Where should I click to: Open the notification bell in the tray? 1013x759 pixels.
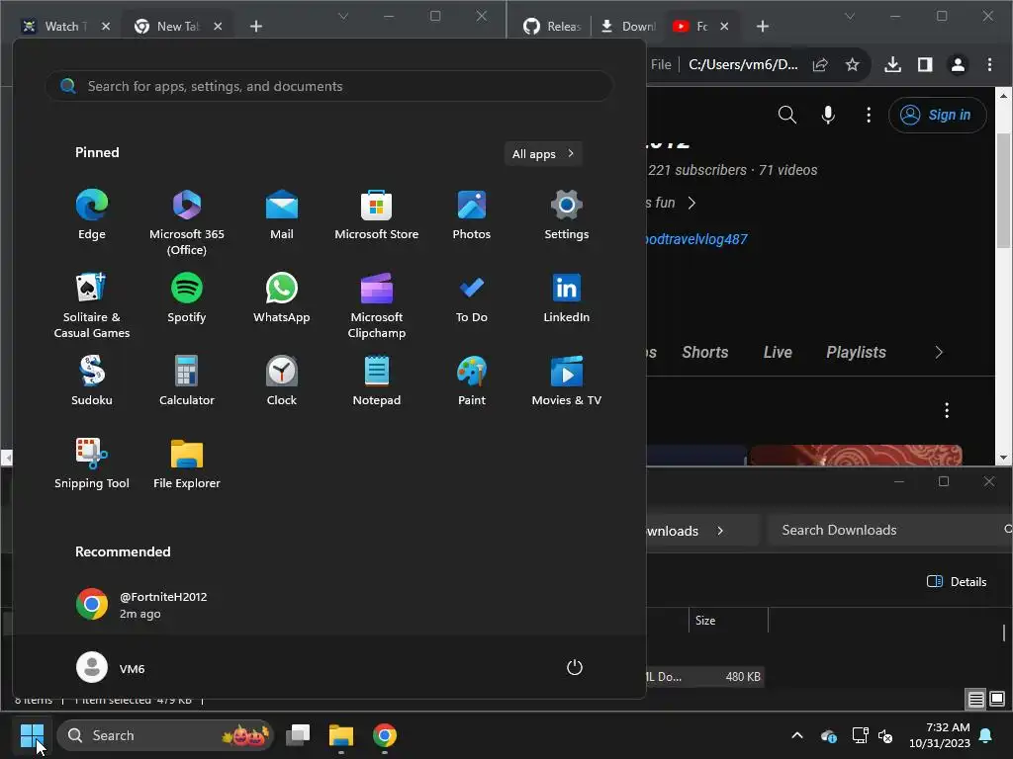coord(986,735)
